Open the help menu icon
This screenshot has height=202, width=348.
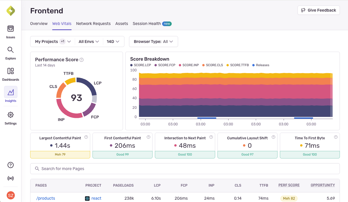(10, 165)
